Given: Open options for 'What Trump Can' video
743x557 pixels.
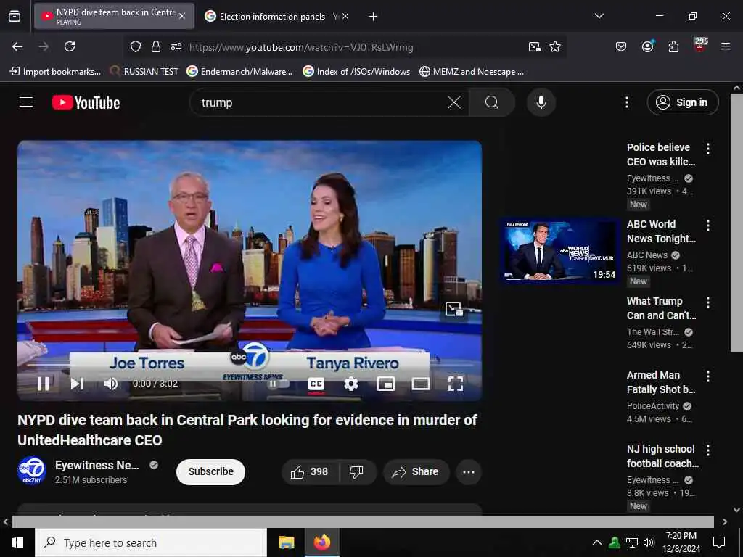Looking at the screenshot, I should pos(708,302).
